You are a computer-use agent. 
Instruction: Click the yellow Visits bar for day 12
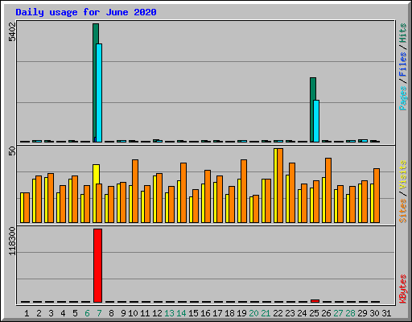click(154, 199)
